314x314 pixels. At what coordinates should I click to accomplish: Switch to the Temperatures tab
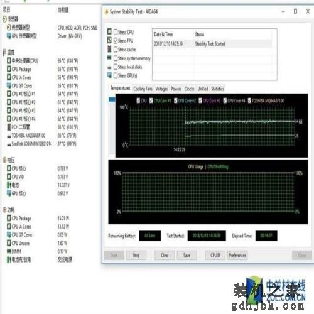[x=121, y=88]
